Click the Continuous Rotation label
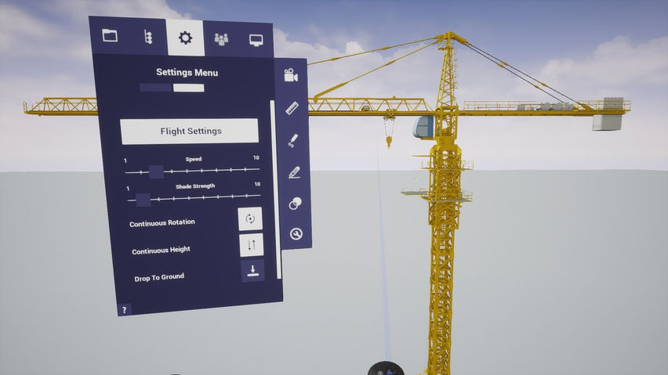Image resolution: width=668 pixels, height=375 pixels. click(x=162, y=223)
